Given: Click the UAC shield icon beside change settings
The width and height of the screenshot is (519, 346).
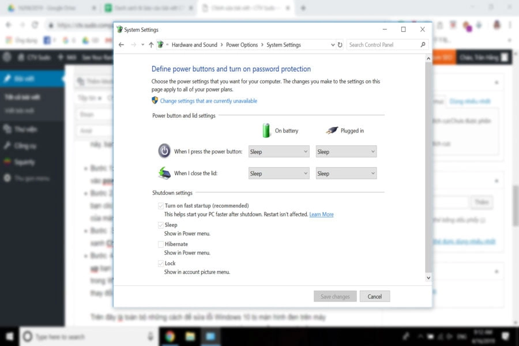Looking at the screenshot, I should pyautogui.click(x=153, y=100).
